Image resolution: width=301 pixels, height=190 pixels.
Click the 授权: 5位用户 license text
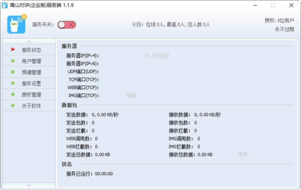(279, 20)
